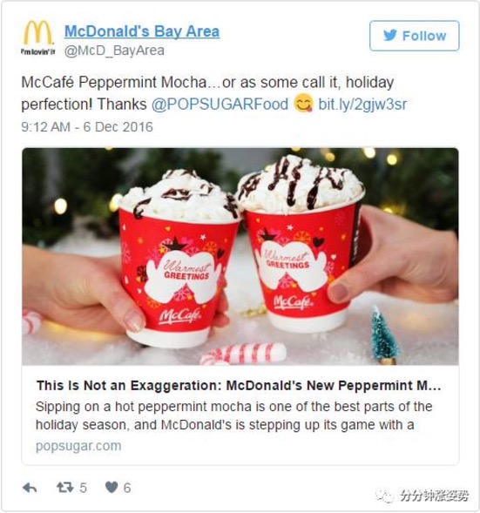The image size is (480, 513).
Task: Click the tweet timestamp 9:12 AM - 6 Dec 2016
Action: [x=87, y=127]
